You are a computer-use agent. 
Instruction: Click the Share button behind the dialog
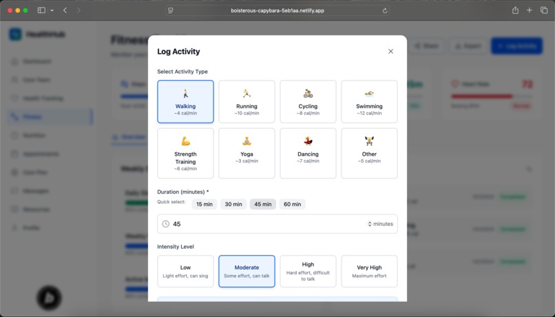pos(426,46)
